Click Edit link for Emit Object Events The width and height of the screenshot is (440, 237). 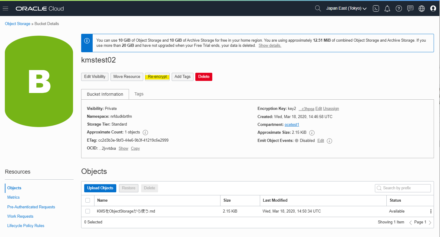(321, 141)
